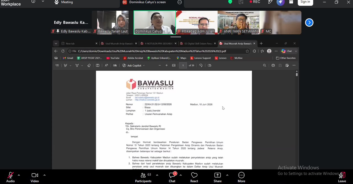This screenshot has width=353, height=184.
Task: Open Aplikasi Srikandi bookmark
Action: tap(159, 58)
